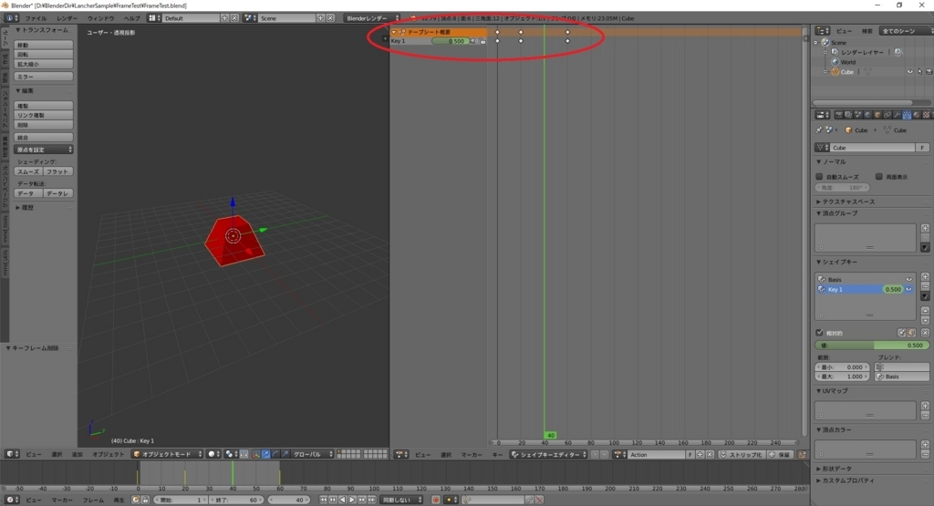Viewport: 934px width, 506px height.
Task: Open the ヘルプ menu
Action: tap(131, 18)
